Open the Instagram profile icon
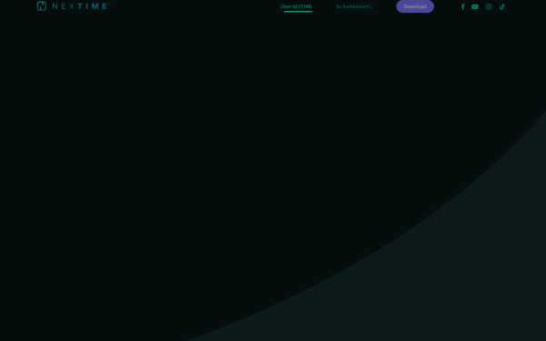546x341 pixels. pyautogui.click(x=489, y=6)
